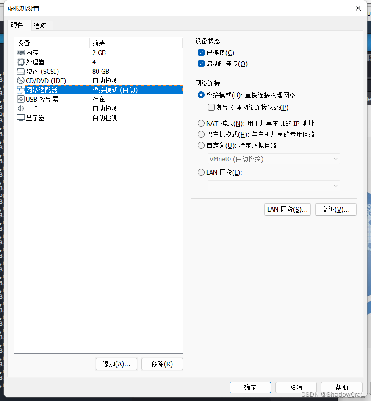Uncheck the 已连接 checkbox
This screenshot has height=401, width=371.
201,53
